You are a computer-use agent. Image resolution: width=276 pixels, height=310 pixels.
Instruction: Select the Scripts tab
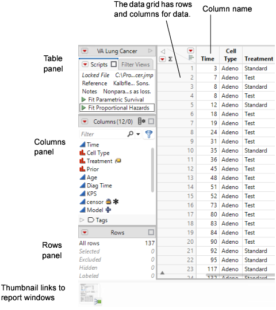[99, 65]
